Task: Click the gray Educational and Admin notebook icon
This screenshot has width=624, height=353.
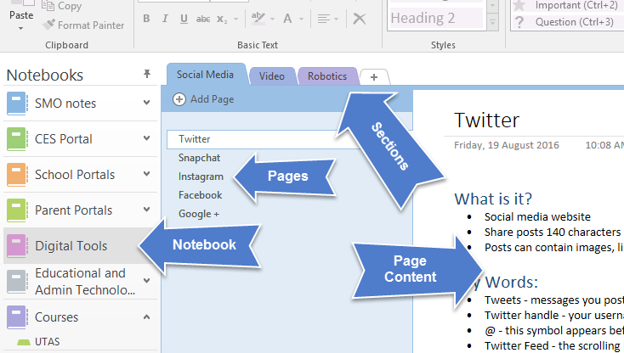Action: click(x=17, y=282)
